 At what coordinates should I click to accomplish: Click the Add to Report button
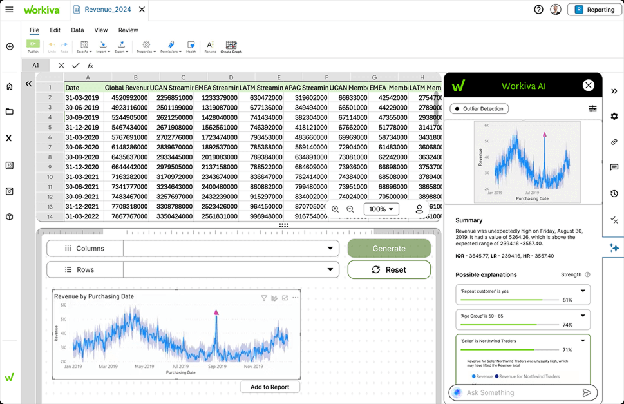click(270, 387)
